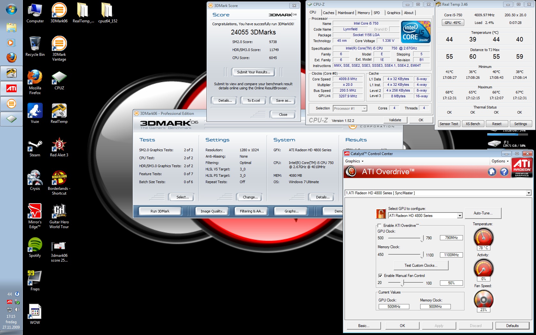
Task: Run XS Bench in Real Temp
Action: pyautogui.click(x=473, y=124)
